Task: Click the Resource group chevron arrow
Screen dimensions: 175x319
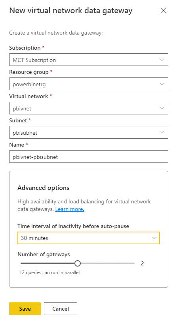Action: point(162,84)
